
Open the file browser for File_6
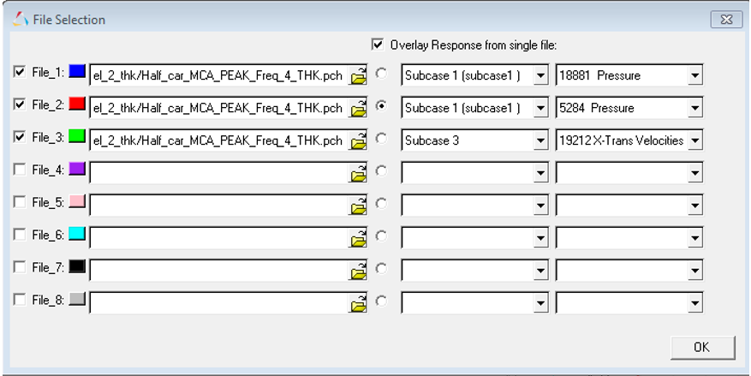[359, 237]
